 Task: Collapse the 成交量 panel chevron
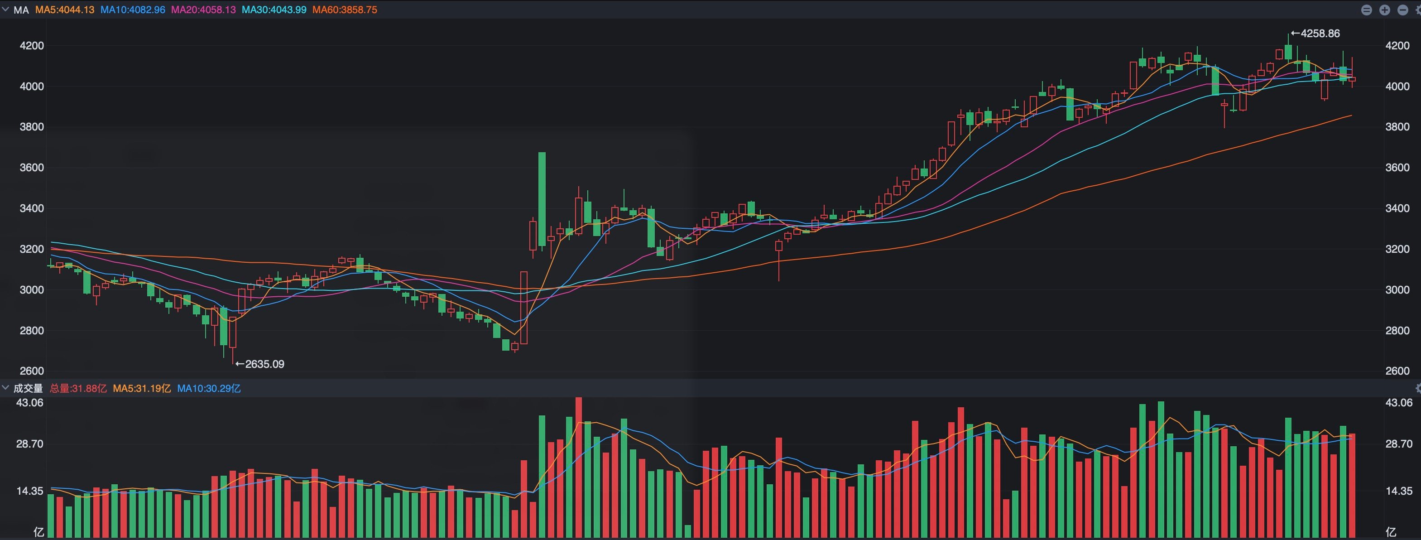coord(5,388)
